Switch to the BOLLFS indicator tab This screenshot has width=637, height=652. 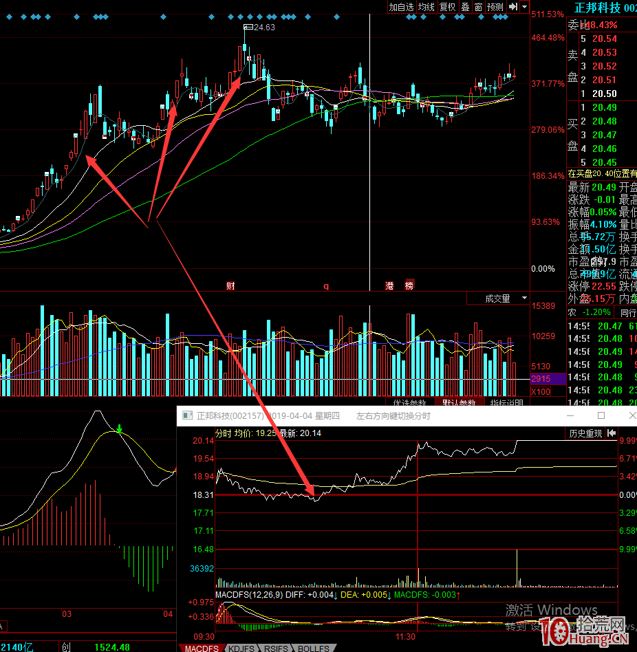(314, 649)
